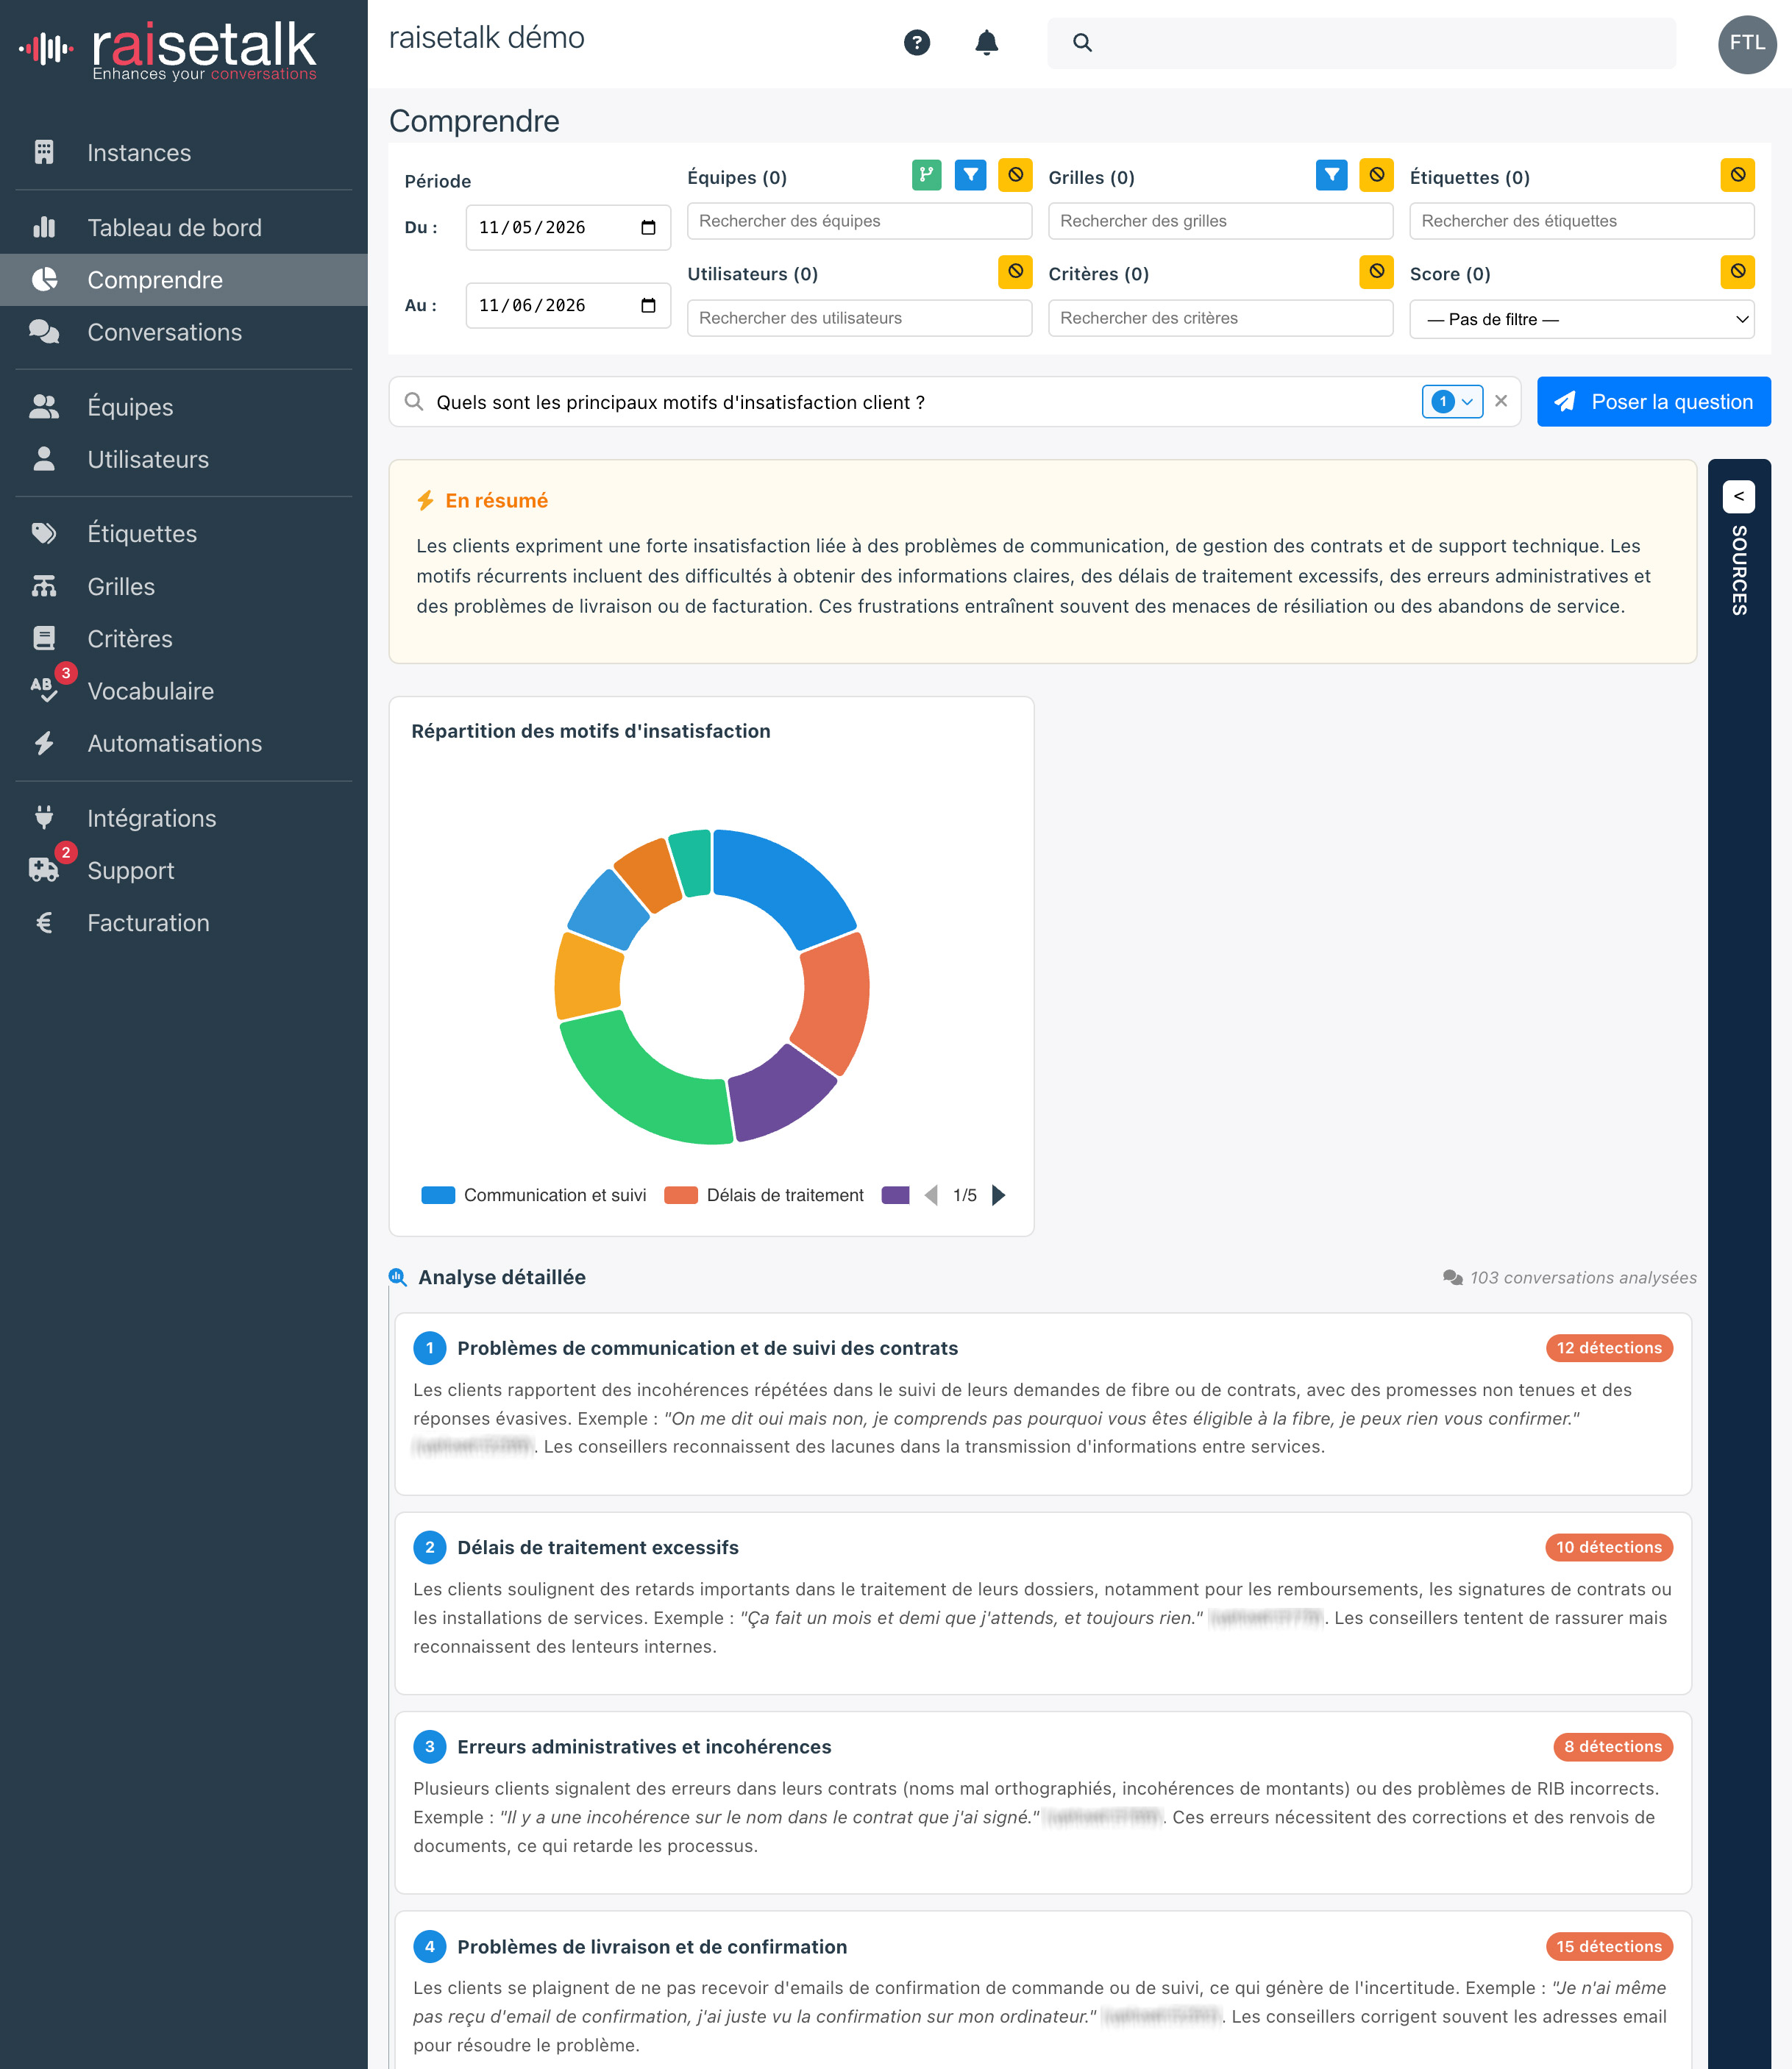Go to next chart legend page

tap(998, 1195)
